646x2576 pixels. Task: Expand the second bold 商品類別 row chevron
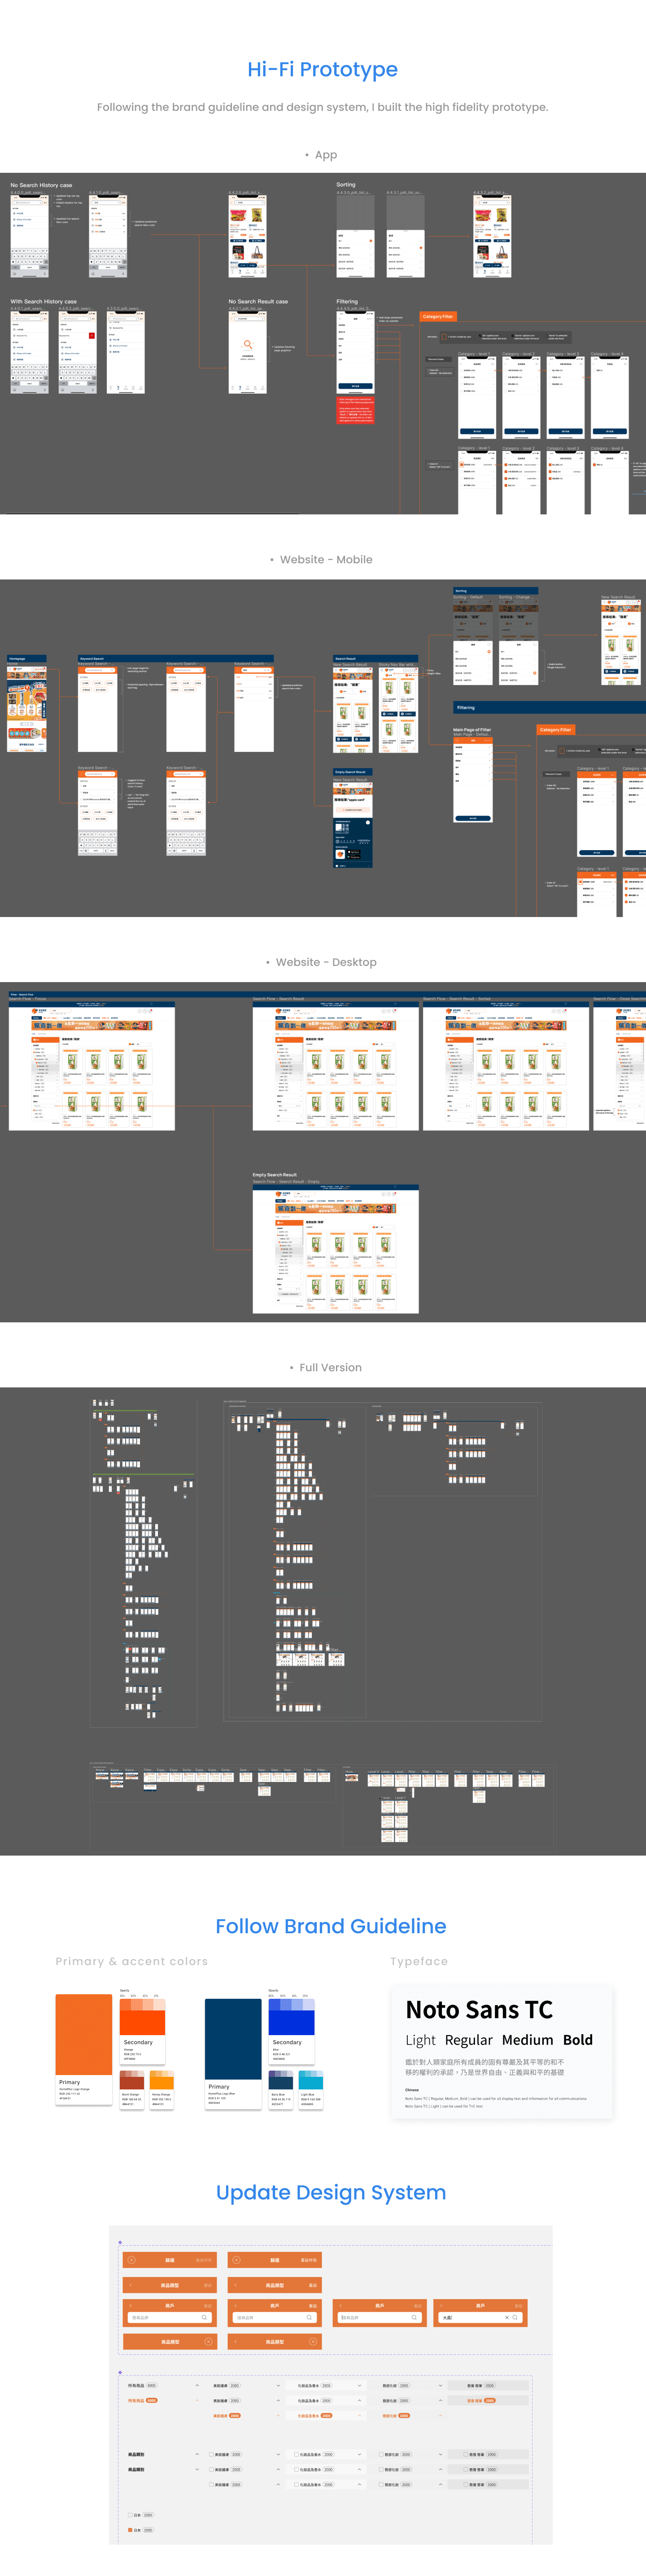pos(197,2469)
